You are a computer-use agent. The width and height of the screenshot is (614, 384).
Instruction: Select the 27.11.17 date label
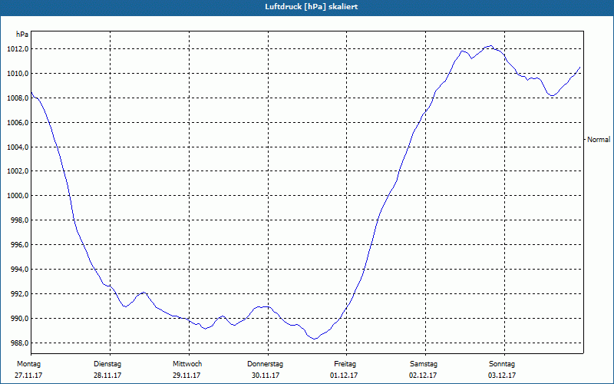pos(28,376)
